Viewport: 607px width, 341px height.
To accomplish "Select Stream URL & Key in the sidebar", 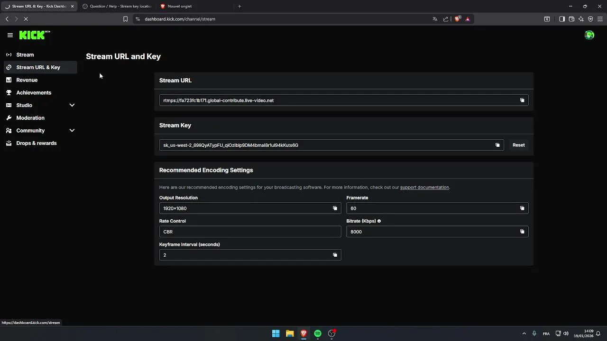I will click(40, 67).
